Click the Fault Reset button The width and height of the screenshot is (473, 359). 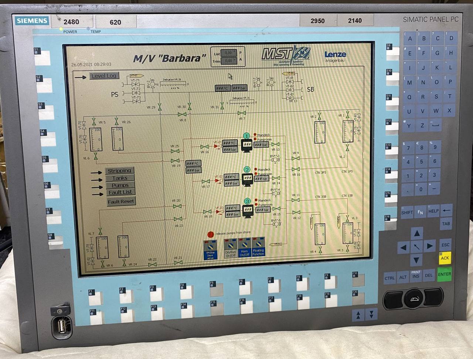121,202
